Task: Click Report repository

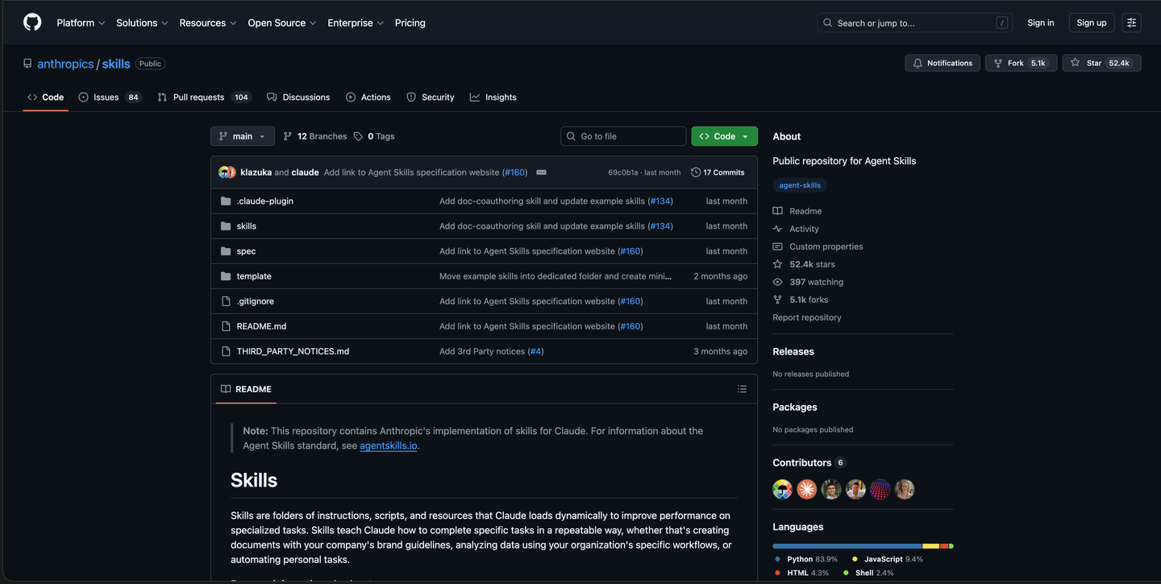Action: pyautogui.click(x=807, y=317)
